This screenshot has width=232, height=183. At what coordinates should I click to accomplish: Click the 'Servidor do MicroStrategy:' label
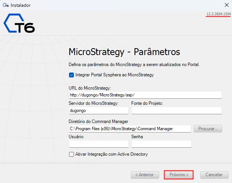[x=94, y=103]
